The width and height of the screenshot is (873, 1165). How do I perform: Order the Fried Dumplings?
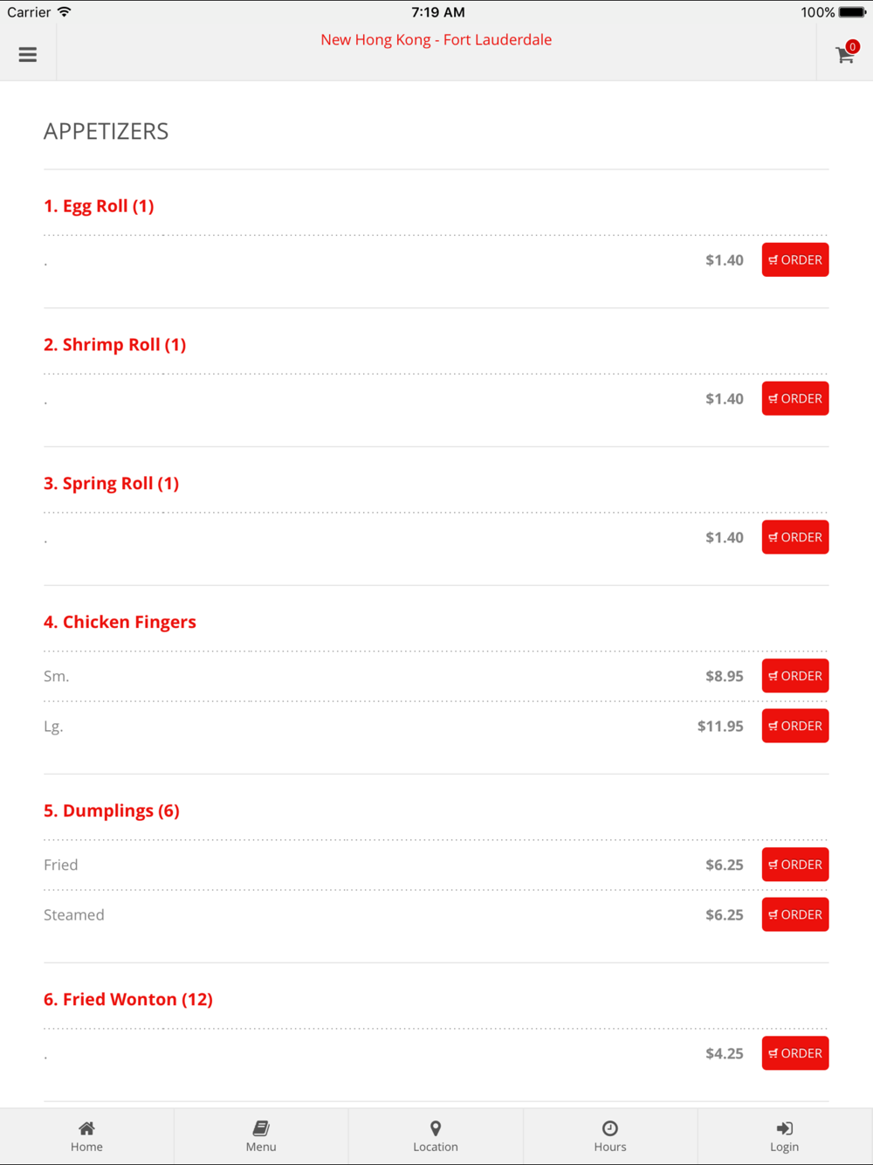[x=795, y=865]
